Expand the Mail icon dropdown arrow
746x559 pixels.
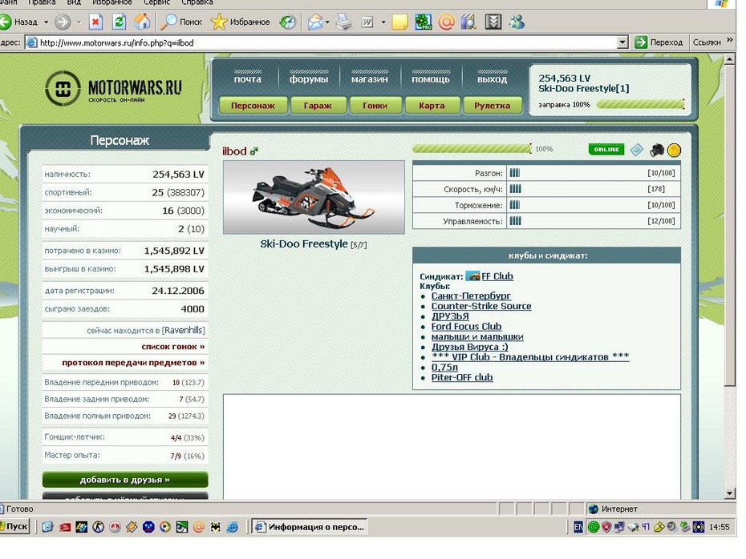point(328,22)
